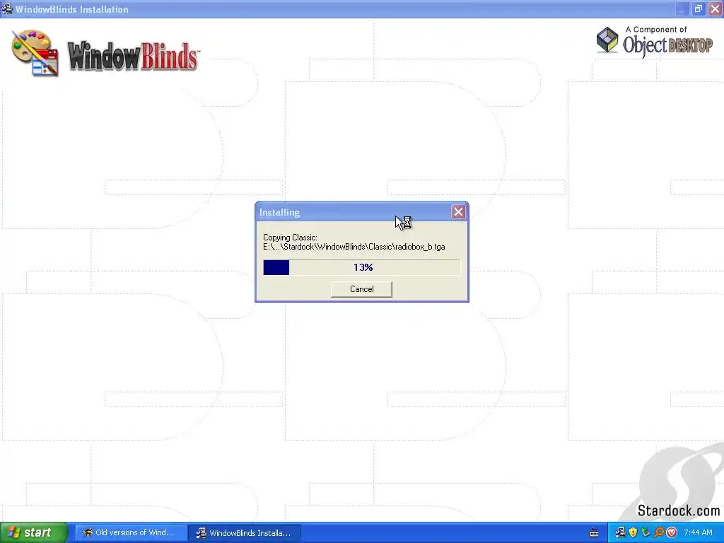Screen dimensions: 724x543
Task: Click the 13% installation progress bar
Action: [x=361, y=267]
